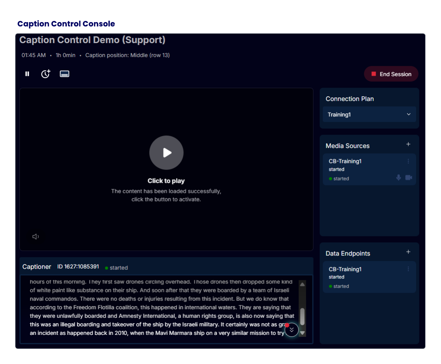Click the extend session time clock icon
Viewport: 441px width, 364px height.
pyautogui.click(x=46, y=74)
